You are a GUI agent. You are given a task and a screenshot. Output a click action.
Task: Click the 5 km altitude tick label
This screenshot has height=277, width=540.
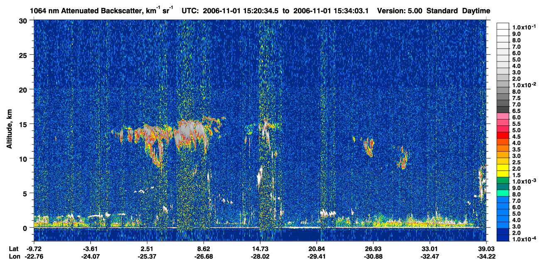tap(26, 193)
